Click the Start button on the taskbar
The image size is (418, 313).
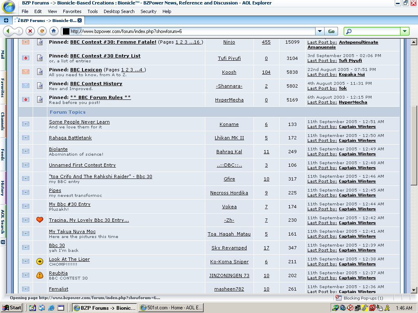[11, 308]
